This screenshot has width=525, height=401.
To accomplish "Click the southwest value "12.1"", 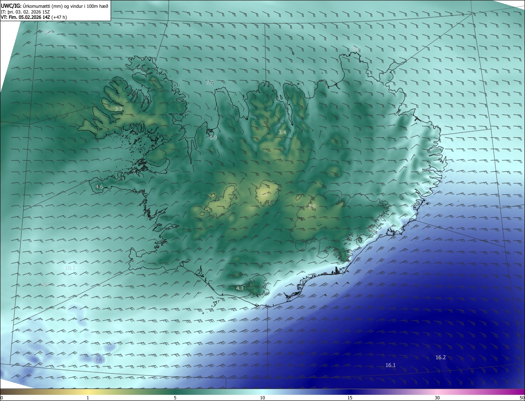I will (x=100, y=359).
